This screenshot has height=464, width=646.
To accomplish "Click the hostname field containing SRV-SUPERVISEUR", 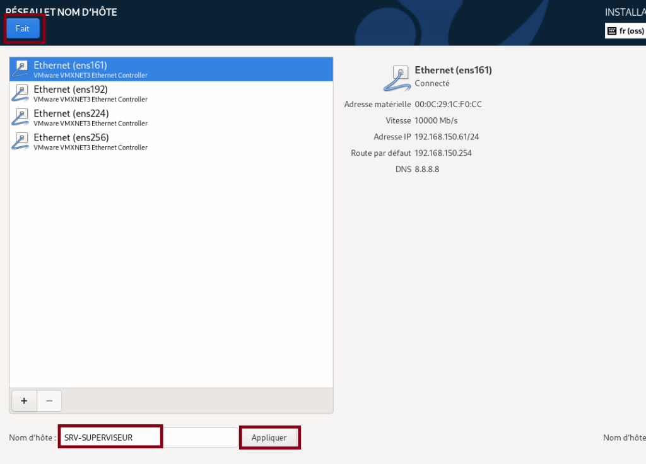I will coord(110,436).
